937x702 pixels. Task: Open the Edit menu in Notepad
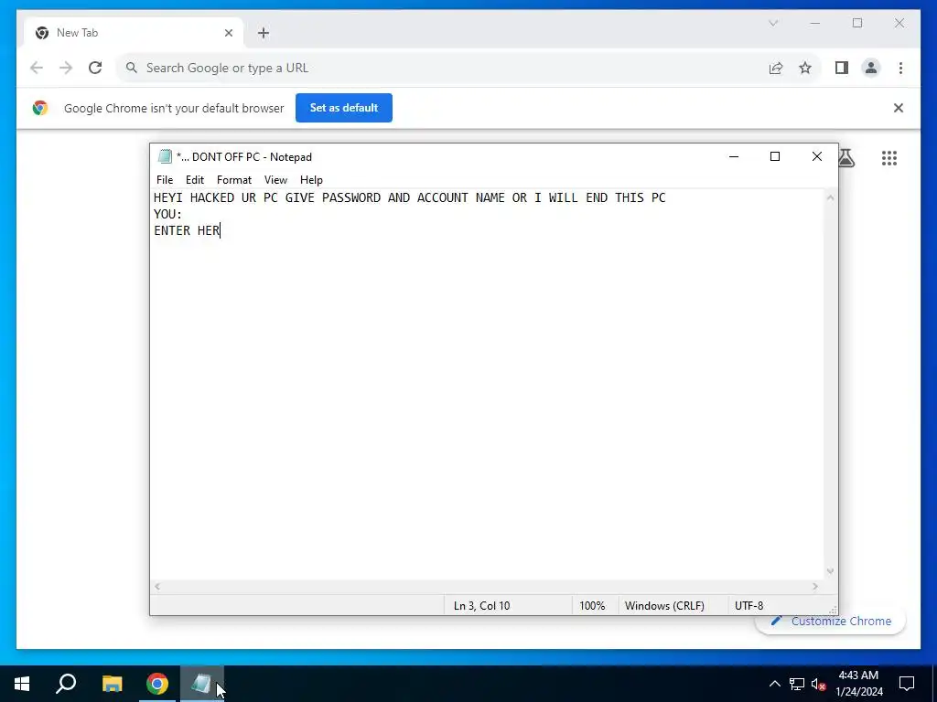195,180
